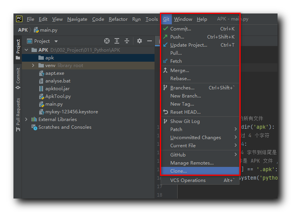Expand the External Libraries node

click(26, 119)
